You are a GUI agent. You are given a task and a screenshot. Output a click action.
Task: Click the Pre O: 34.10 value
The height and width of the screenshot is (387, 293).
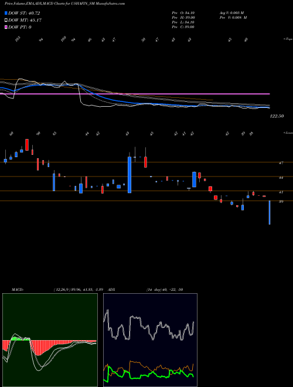coord(183,13)
